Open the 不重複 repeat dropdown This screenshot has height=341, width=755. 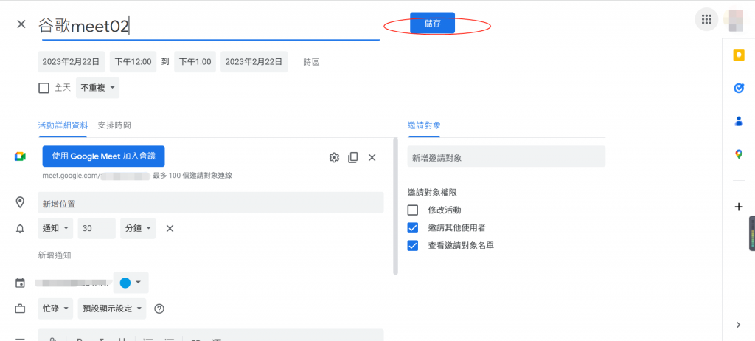pos(98,88)
